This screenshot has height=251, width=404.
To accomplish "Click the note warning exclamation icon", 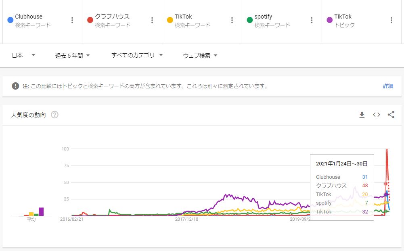I will [15, 86].
